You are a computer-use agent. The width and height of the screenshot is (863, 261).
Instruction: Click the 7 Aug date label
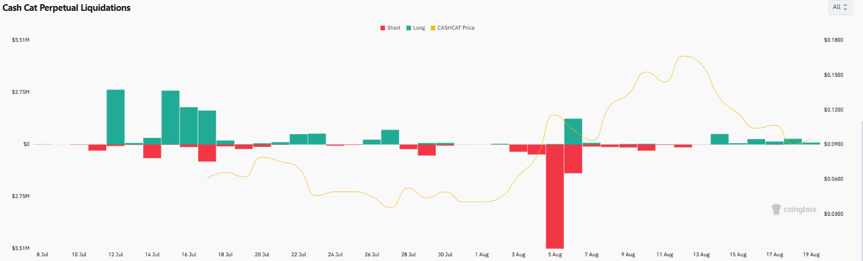[x=591, y=255]
